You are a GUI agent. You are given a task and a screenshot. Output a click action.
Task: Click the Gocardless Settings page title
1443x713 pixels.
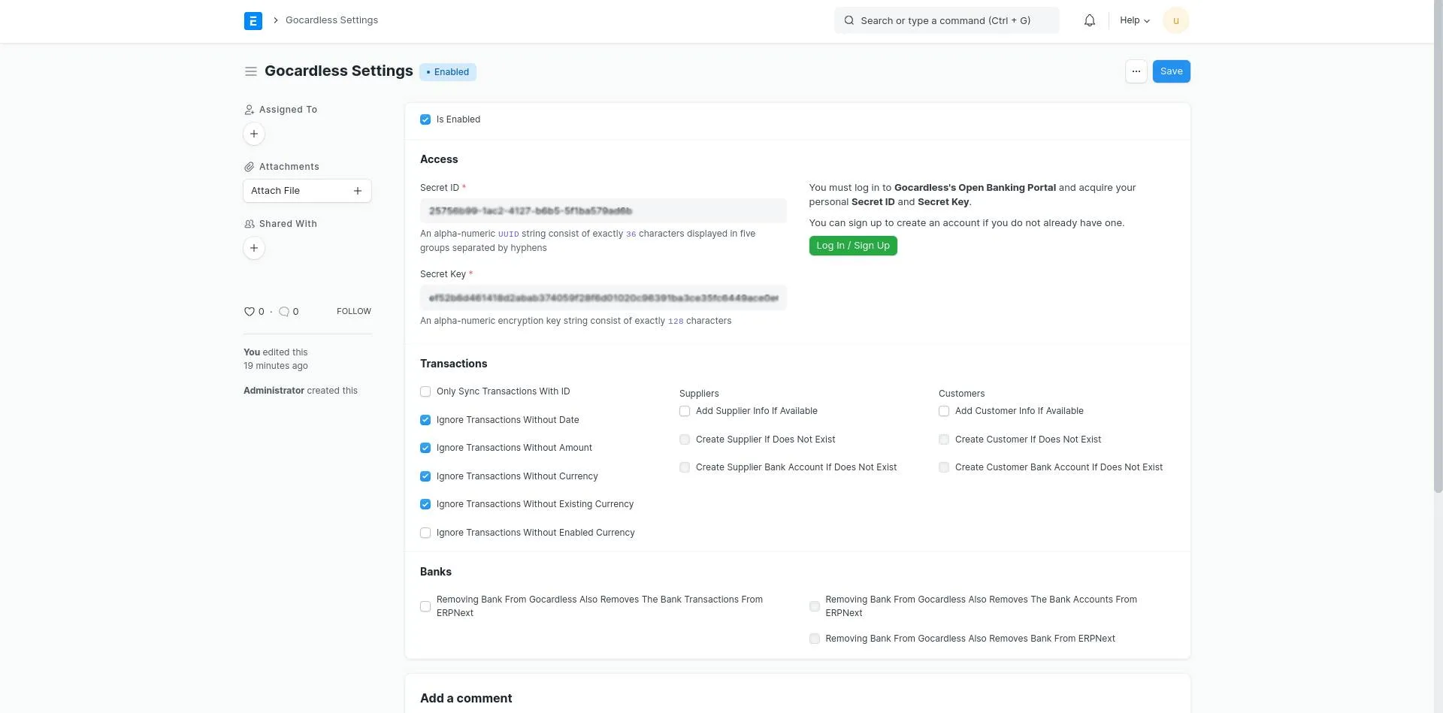click(x=339, y=71)
